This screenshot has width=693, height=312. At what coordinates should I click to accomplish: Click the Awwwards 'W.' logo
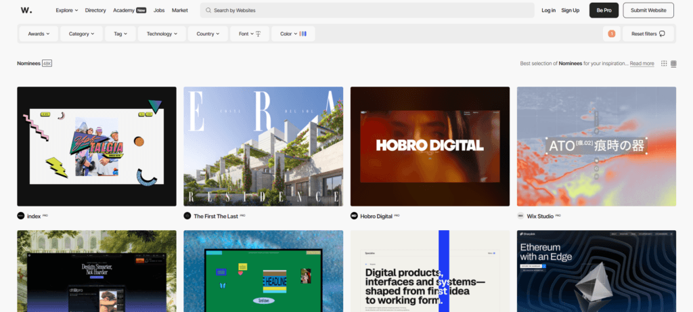click(26, 10)
